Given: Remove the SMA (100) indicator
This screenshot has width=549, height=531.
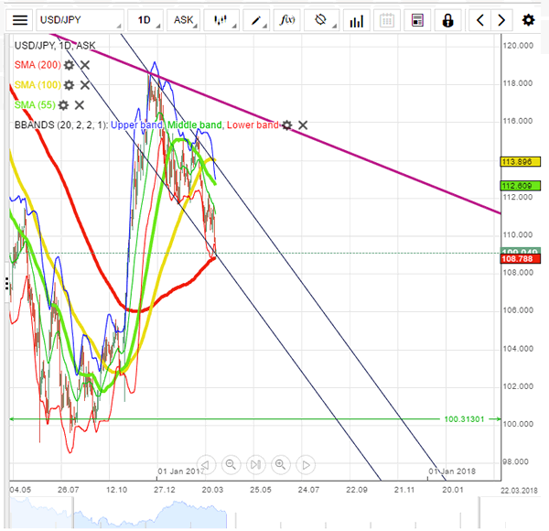Looking at the screenshot, I should [x=85, y=85].
